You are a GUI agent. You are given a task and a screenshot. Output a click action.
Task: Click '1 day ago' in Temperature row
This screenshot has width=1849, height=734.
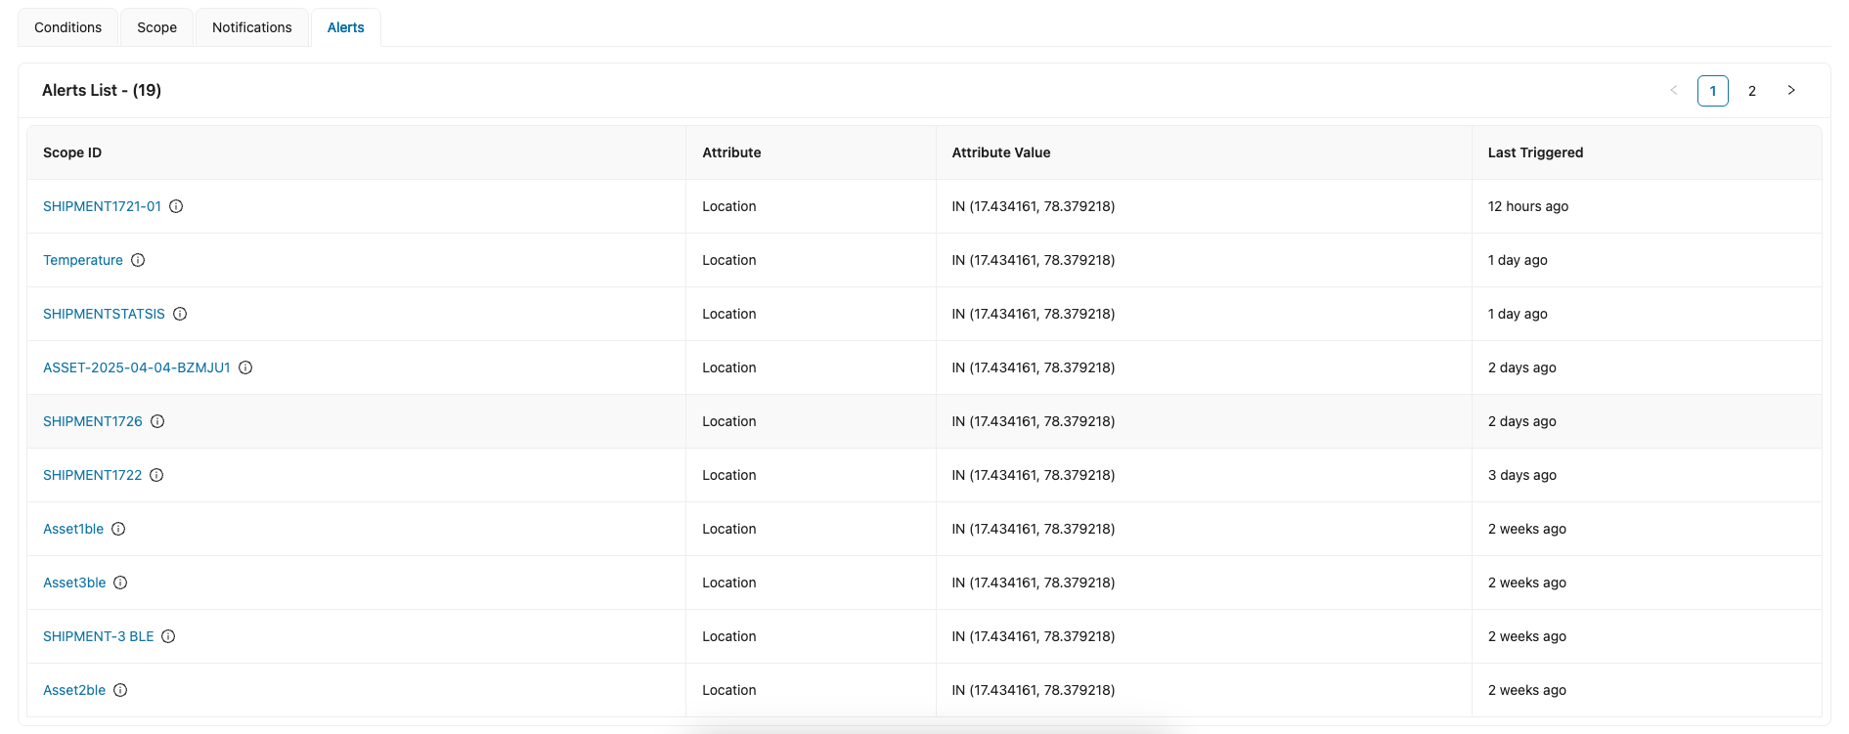[x=1518, y=260]
